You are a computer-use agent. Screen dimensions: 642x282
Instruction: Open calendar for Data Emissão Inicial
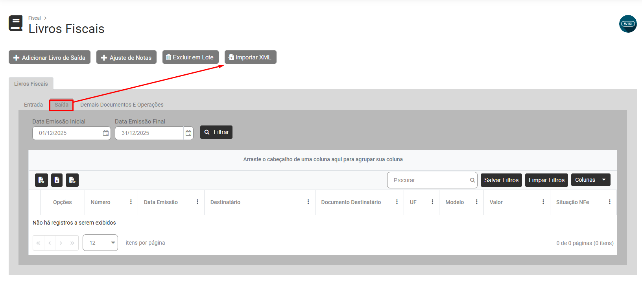106,133
